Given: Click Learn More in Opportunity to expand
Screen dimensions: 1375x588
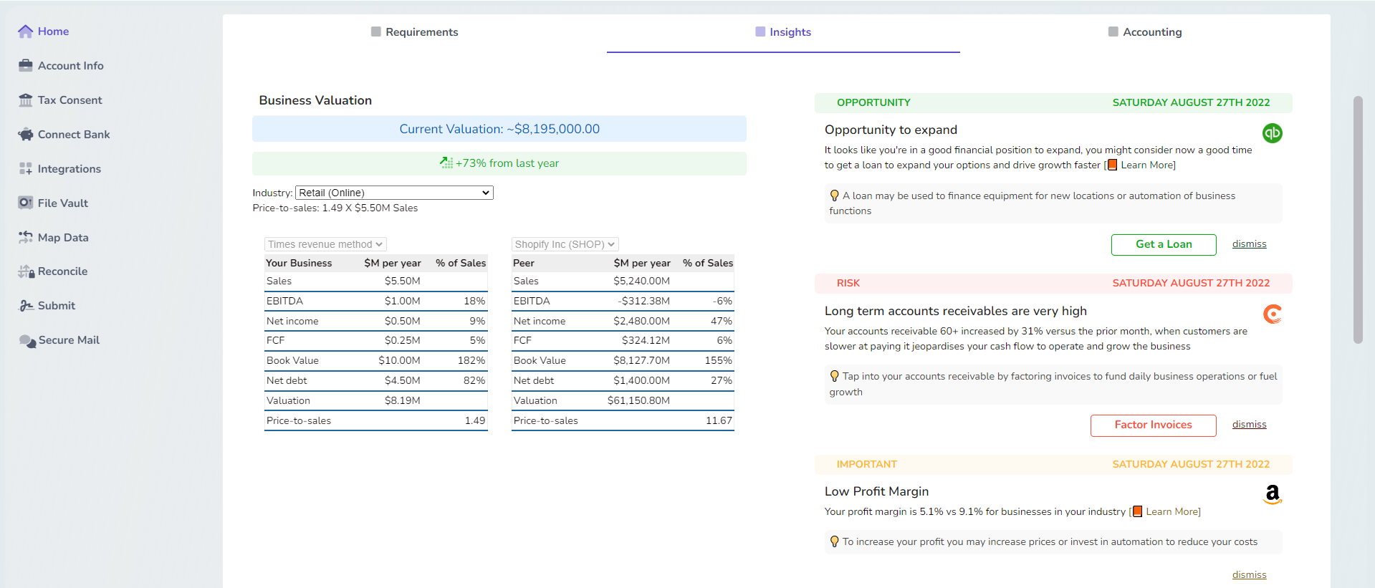Looking at the screenshot, I should tap(1146, 165).
